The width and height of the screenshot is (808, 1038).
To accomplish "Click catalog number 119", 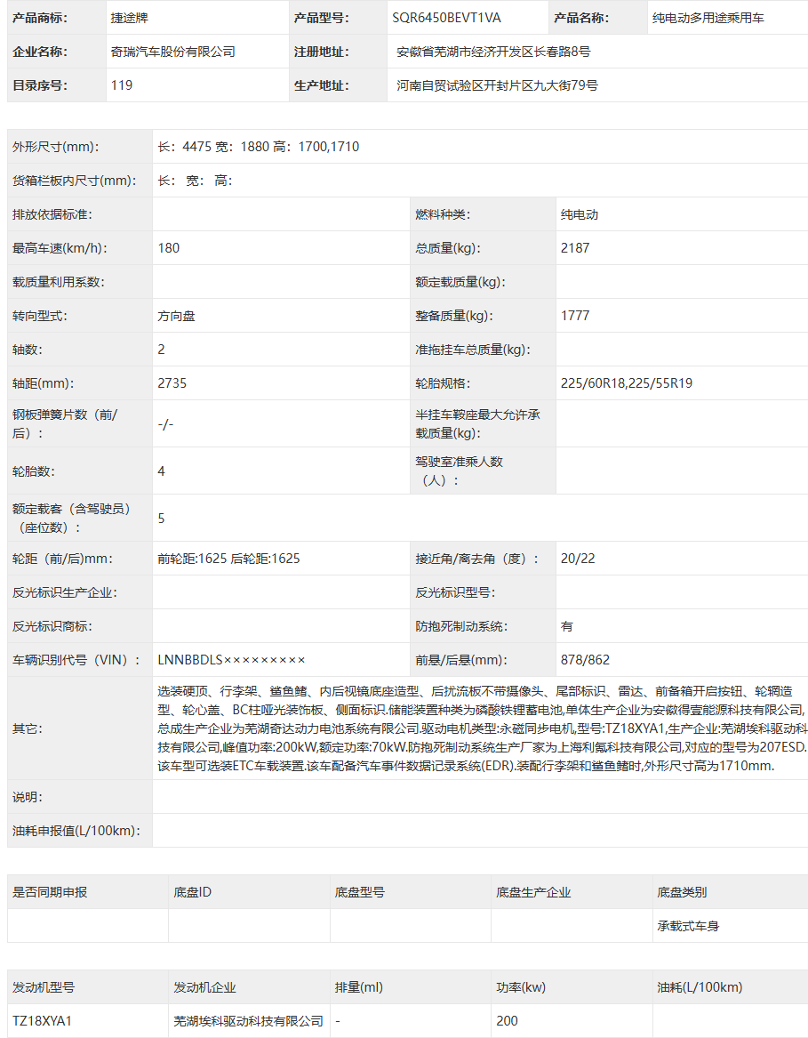I will click(x=122, y=85).
